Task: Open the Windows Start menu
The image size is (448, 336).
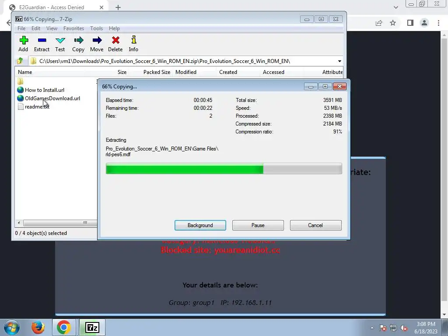Action: tap(12, 327)
